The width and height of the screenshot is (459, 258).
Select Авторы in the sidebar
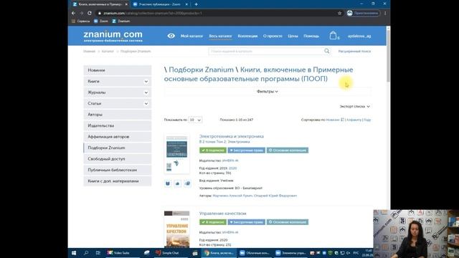(x=118, y=115)
